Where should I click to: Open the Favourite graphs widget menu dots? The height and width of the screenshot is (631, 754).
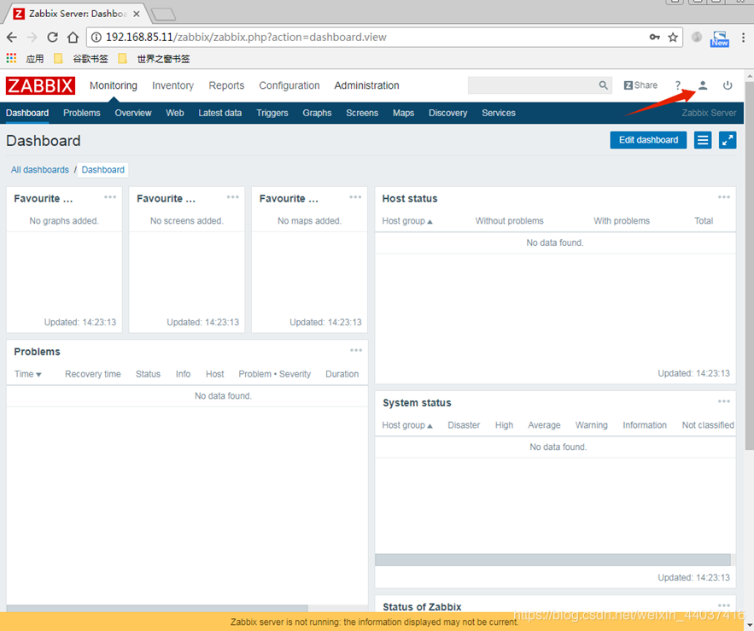(x=110, y=197)
